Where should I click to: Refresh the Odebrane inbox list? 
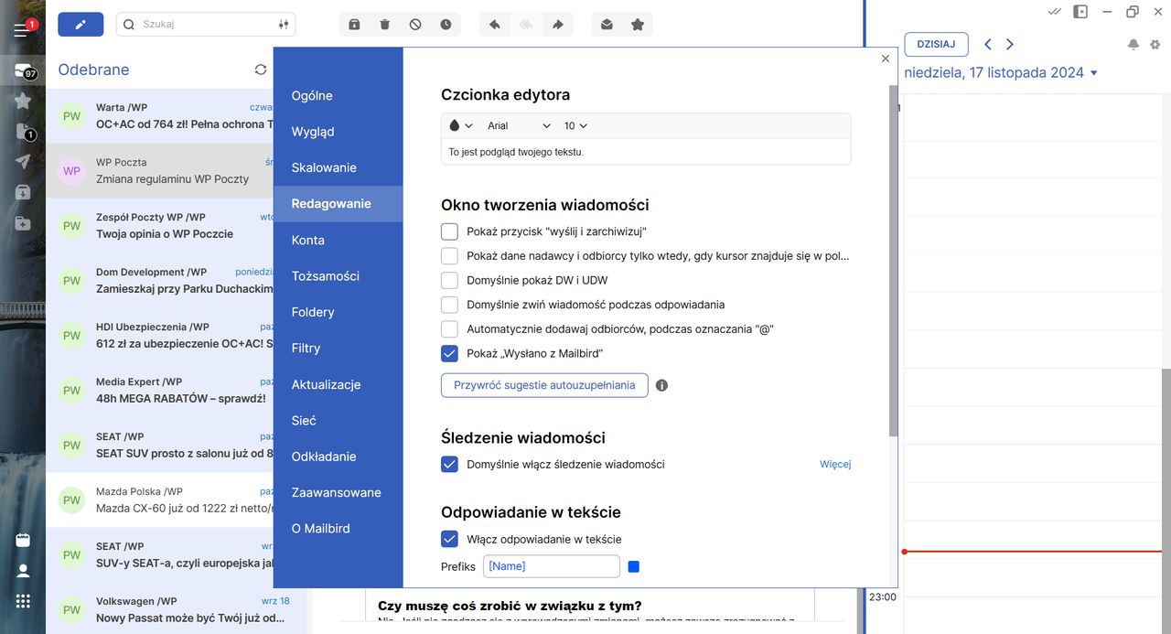(x=261, y=70)
